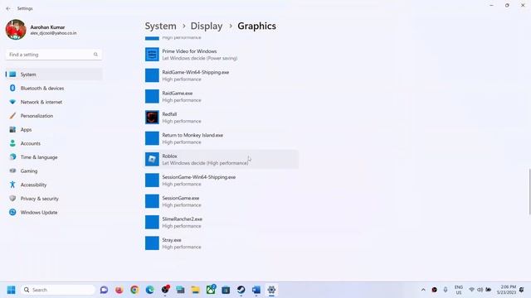
Task: Click the microphone icon in system tray
Action: click(x=446, y=290)
